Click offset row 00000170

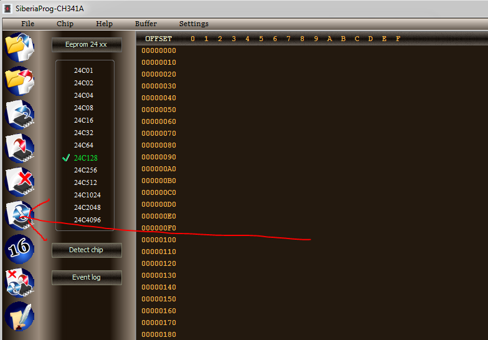(159, 323)
